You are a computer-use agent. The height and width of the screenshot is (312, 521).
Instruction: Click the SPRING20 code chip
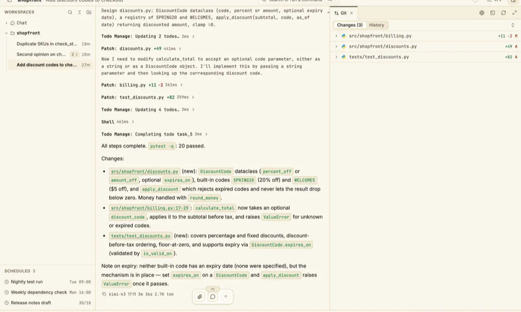(244, 180)
